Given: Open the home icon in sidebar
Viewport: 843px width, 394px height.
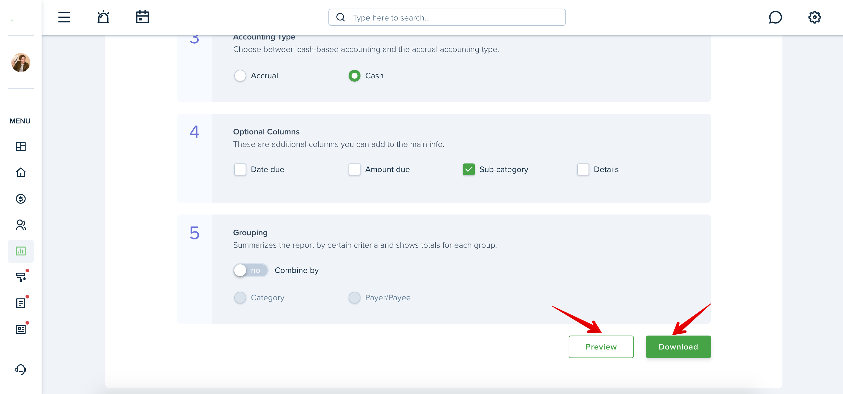Looking at the screenshot, I should click(x=20, y=173).
